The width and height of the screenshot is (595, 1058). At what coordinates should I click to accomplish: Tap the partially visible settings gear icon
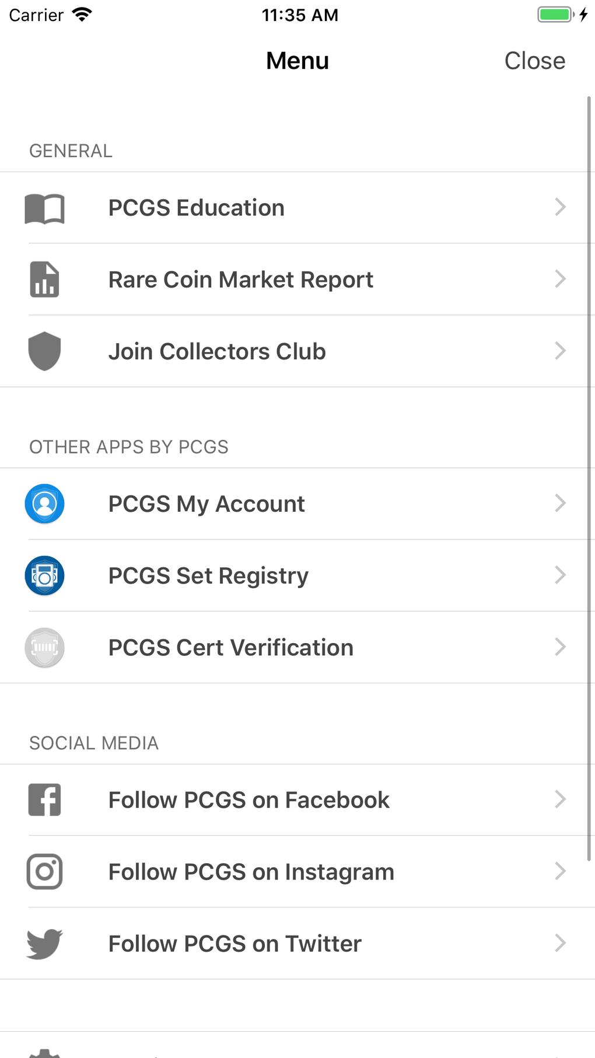tap(44, 1053)
